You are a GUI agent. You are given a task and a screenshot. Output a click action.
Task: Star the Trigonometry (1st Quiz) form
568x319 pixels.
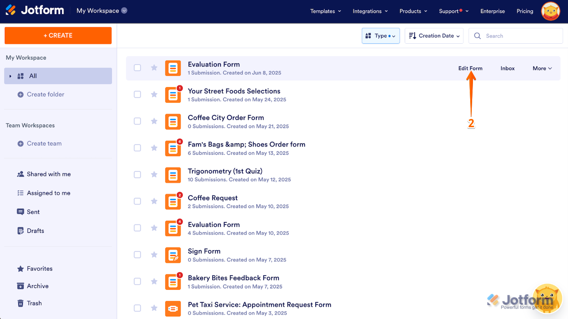coord(154,174)
